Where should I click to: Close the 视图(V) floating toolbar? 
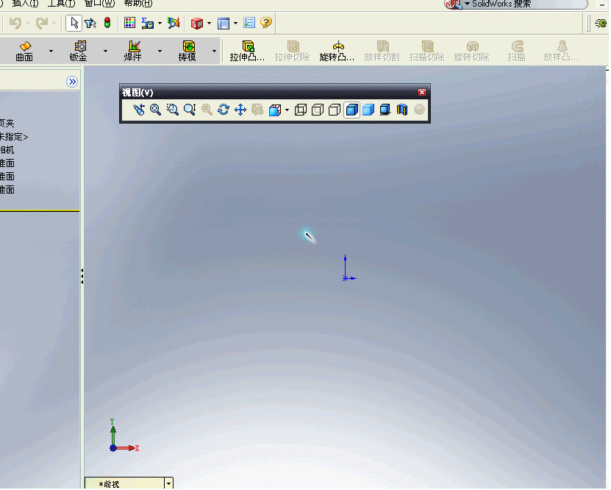click(x=422, y=92)
